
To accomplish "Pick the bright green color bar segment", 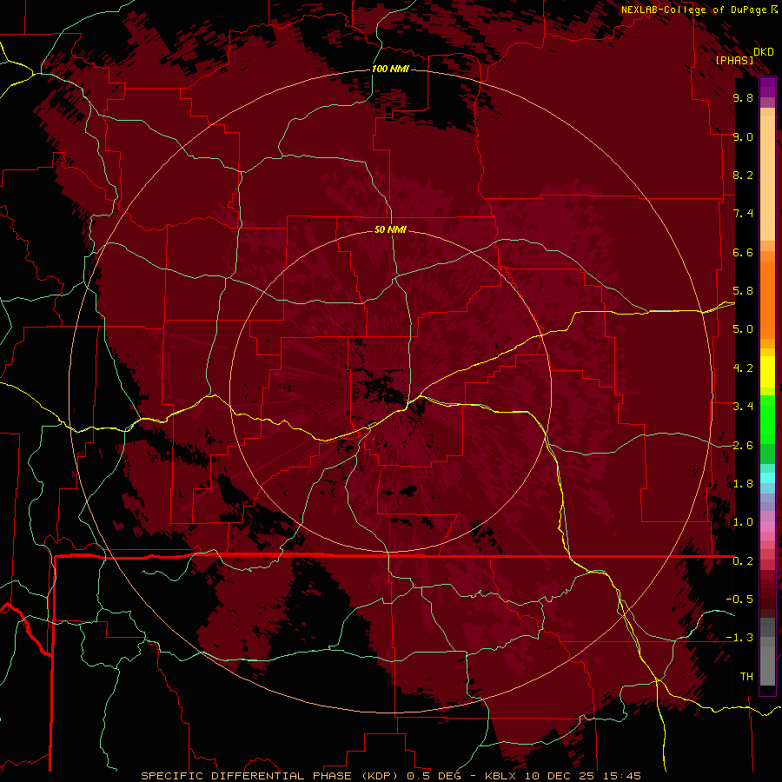I will pos(767,420).
